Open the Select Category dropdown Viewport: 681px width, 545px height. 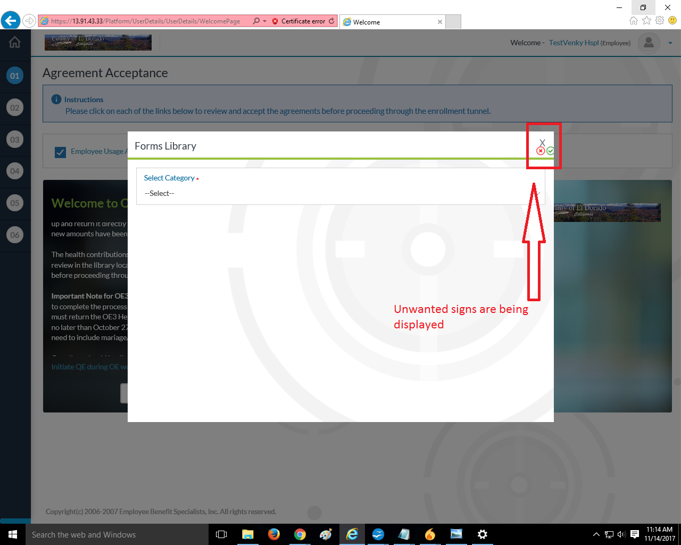pos(340,193)
